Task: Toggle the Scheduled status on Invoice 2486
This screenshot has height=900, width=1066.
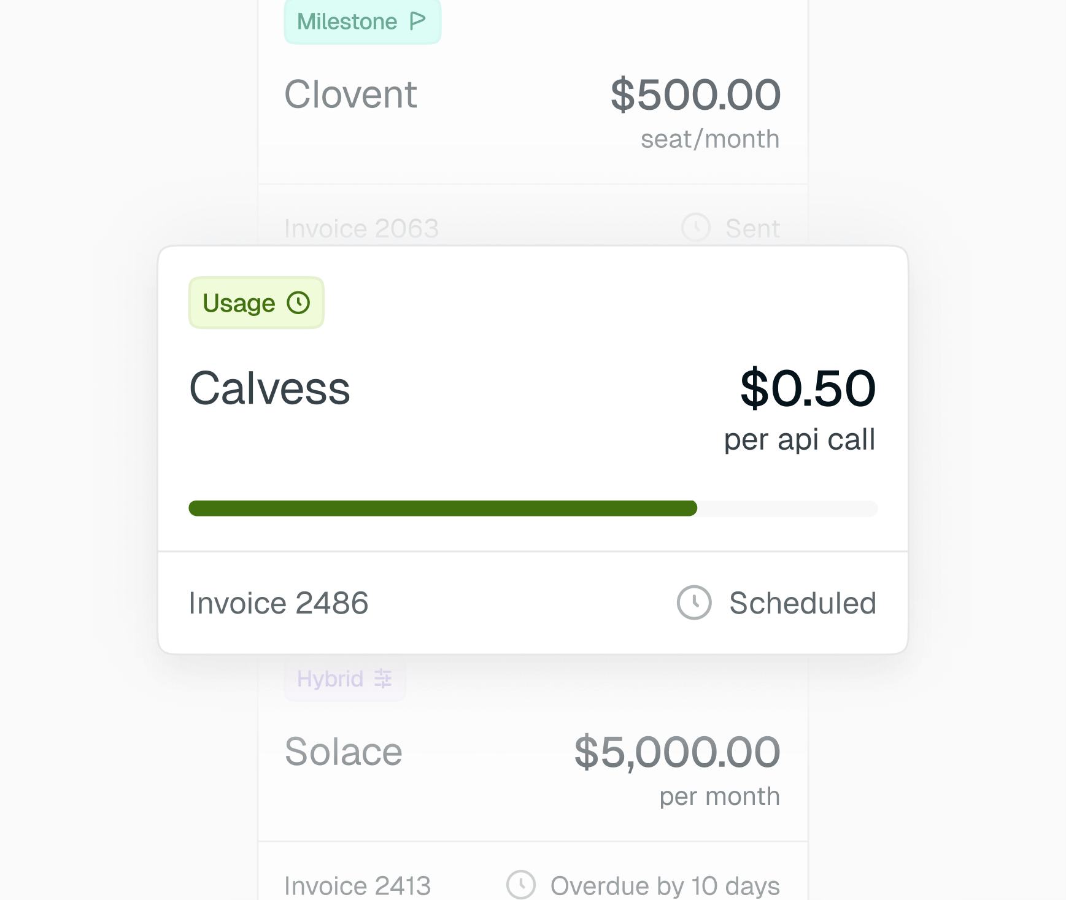Action: coord(802,602)
